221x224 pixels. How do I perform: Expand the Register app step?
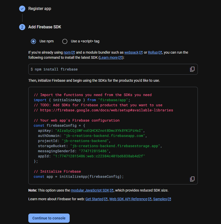coord(40,9)
